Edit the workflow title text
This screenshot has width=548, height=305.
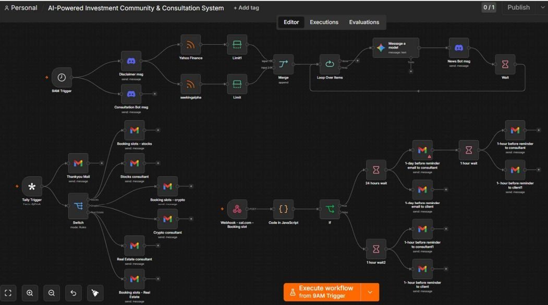[136, 8]
